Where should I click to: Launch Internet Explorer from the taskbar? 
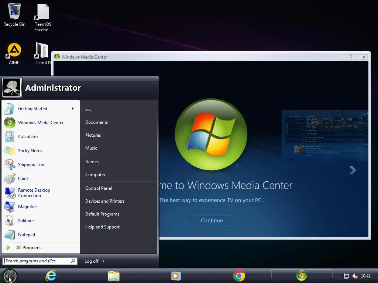[x=51, y=276]
